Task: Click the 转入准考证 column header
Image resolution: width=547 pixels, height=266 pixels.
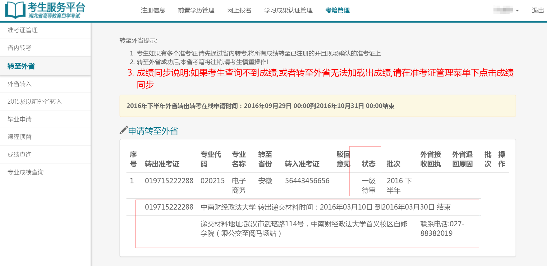Action: 302,164
